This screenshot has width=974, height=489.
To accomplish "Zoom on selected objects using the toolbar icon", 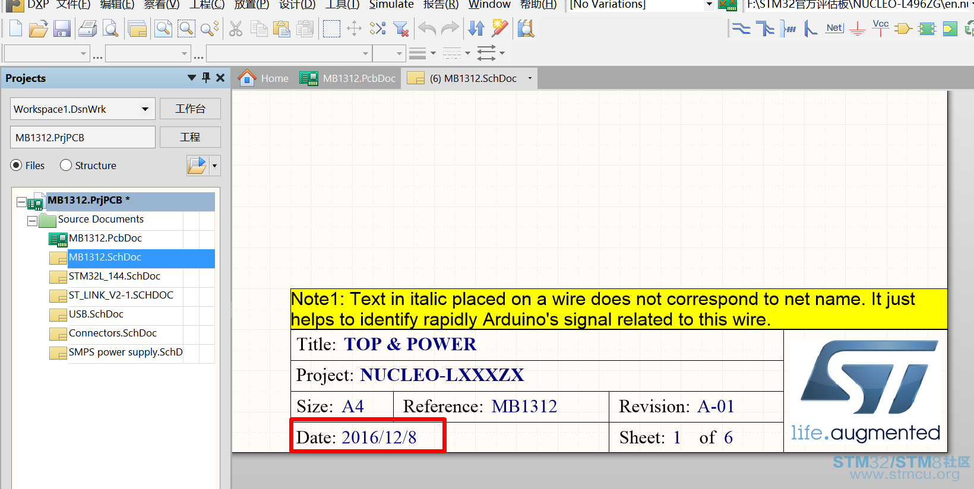I will pos(210,28).
